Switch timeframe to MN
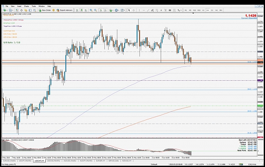The width and height of the screenshot is (265, 167). tap(221, 10)
